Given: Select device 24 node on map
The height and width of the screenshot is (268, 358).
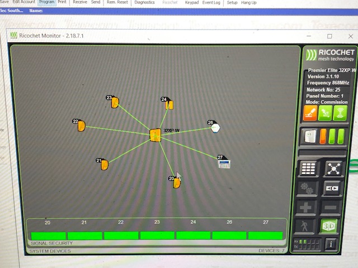Looking at the screenshot, I should 169,105.
